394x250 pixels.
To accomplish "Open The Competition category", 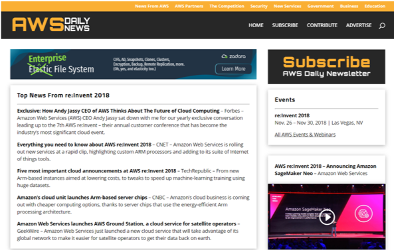I will coord(227,6).
